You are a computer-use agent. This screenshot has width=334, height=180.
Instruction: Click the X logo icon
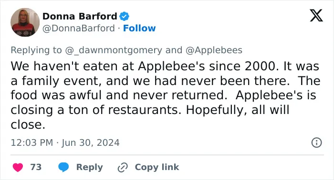point(316,15)
